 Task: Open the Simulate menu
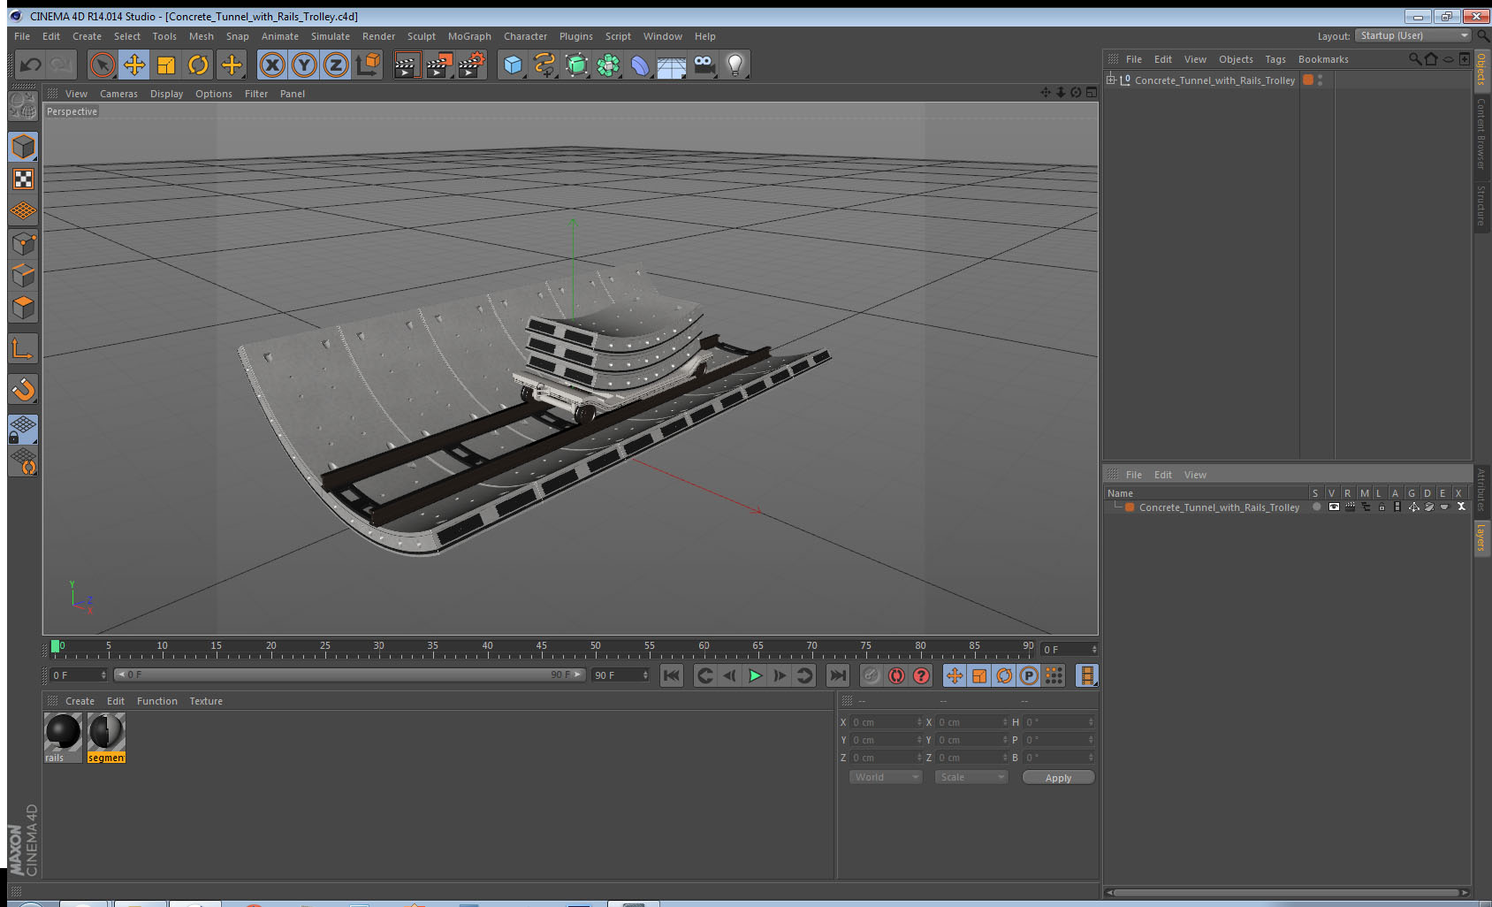(331, 36)
